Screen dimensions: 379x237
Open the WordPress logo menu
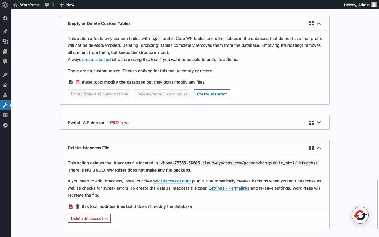tap(5, 5)
